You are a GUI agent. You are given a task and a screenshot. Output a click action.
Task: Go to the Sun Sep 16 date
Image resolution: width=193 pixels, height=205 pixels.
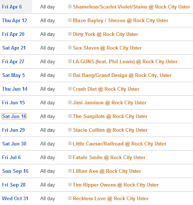15,171
